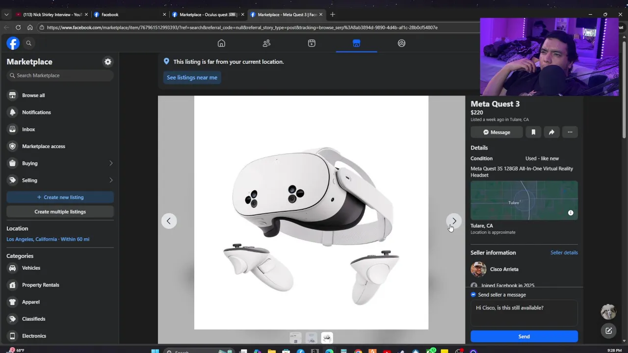Change location Los Angeles within 60 mi
Image resolution: width=628 pixels, height=353 pixels.
point(48,239)
